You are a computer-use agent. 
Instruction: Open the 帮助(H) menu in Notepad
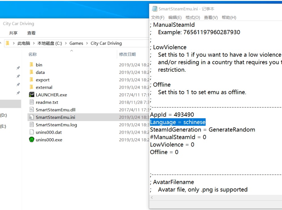point(229,18)
